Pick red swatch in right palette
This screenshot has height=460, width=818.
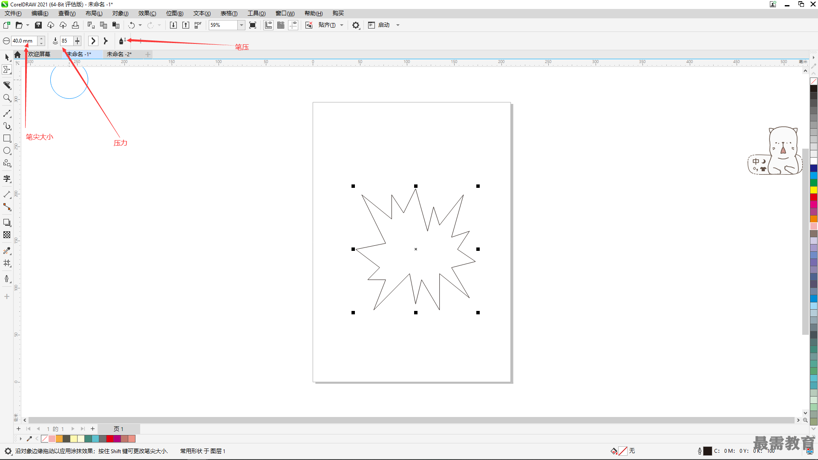tap(814, 197)
